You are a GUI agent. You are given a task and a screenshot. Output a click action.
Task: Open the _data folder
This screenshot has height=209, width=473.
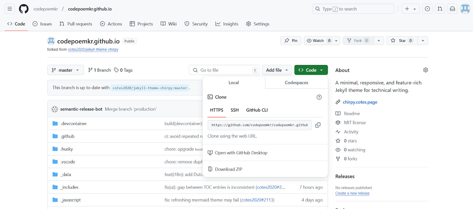coord(66,175)
